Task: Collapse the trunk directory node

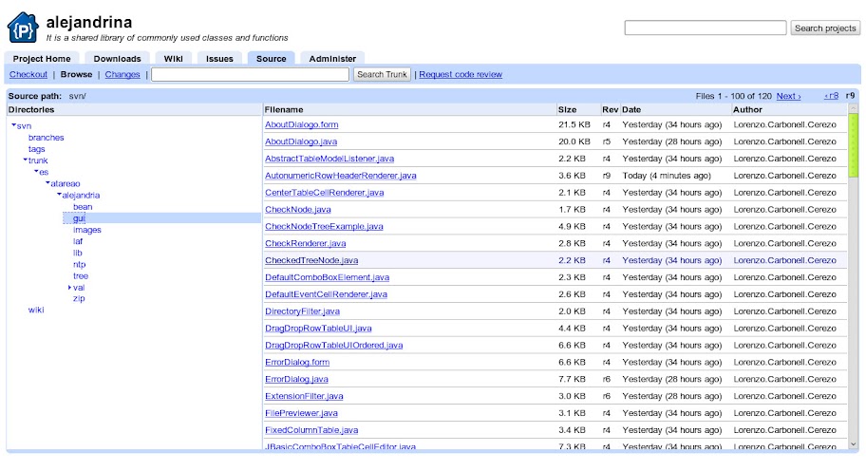Action: (x=26, y=160)
